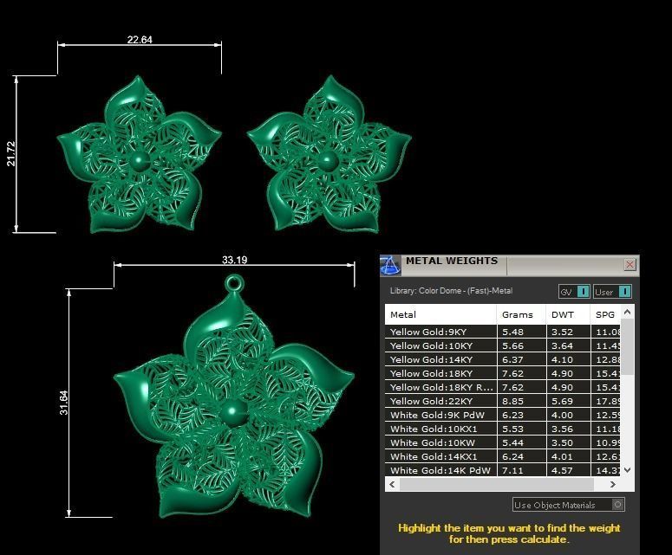Select Yellow Gold:22KY row
The image size is (672, 555).
502,401
